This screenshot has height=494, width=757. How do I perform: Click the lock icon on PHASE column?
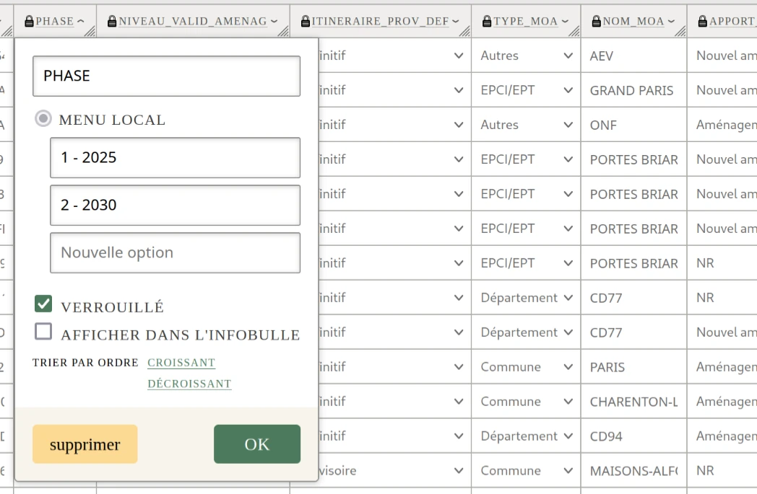(29, 22)
